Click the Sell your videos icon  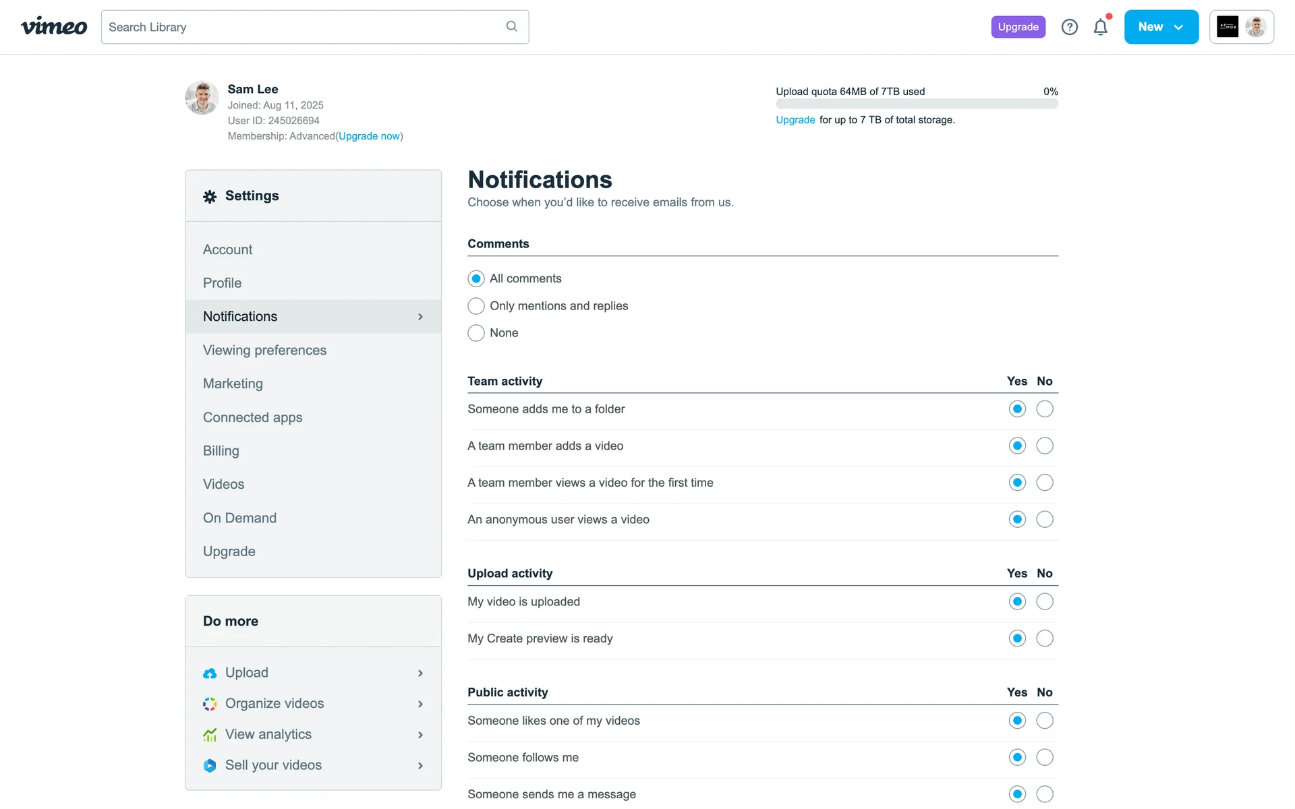pyautogui.click(x=210, y=765)
